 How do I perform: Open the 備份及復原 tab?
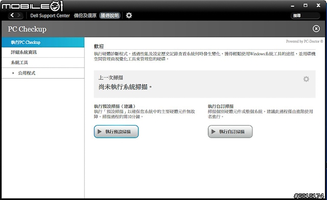click(x=85, y=16)
